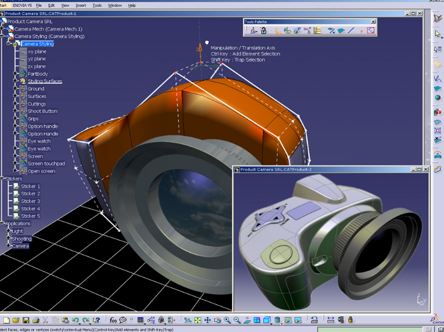Viewport: 444px width, 332px height.
Task: Select Sticker 3 in the tree
Action: (31, 201)
